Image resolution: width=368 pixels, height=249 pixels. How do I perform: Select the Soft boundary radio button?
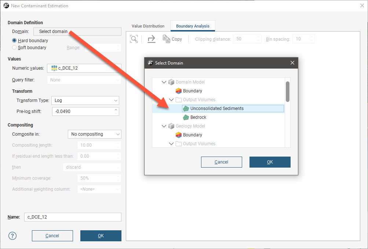click(14, 48)
